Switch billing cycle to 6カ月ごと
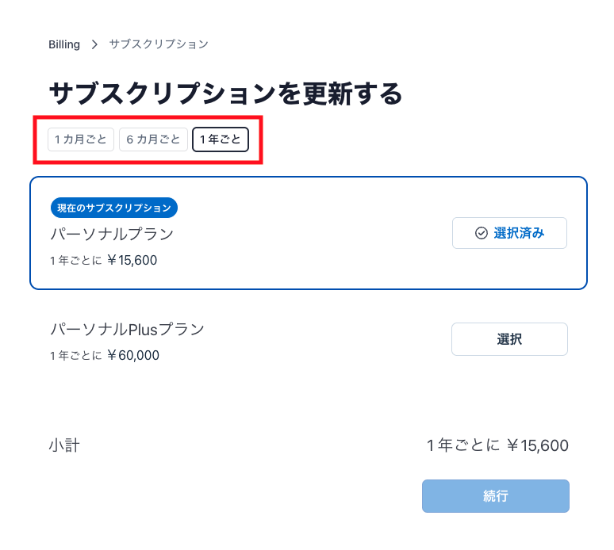Image resolution: width=614 pixels, height=550 pixels. coord(153,139)
